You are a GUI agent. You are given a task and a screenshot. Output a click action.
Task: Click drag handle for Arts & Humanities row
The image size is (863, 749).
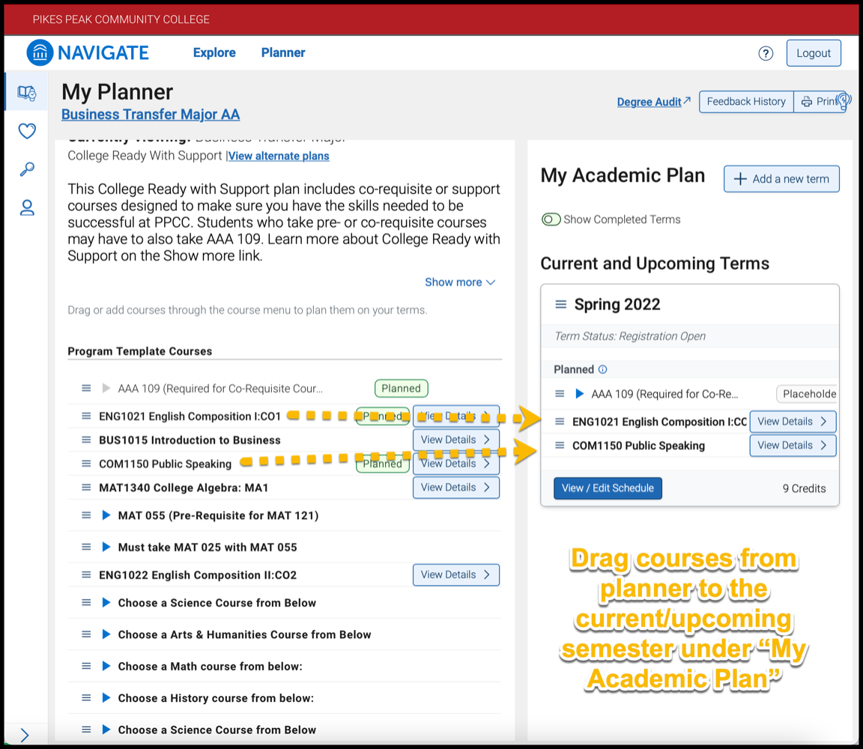coord(86,634)
